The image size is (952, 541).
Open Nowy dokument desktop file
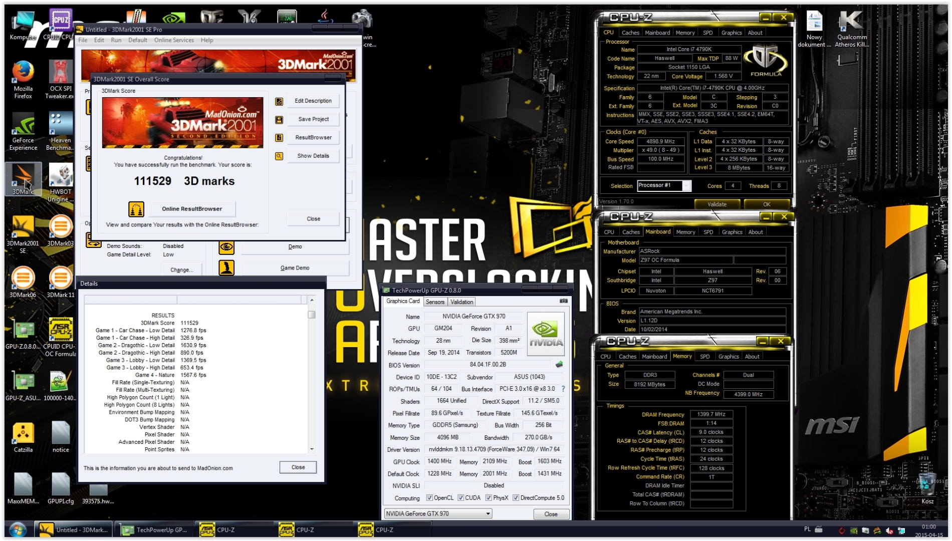(x=814, y=29)
